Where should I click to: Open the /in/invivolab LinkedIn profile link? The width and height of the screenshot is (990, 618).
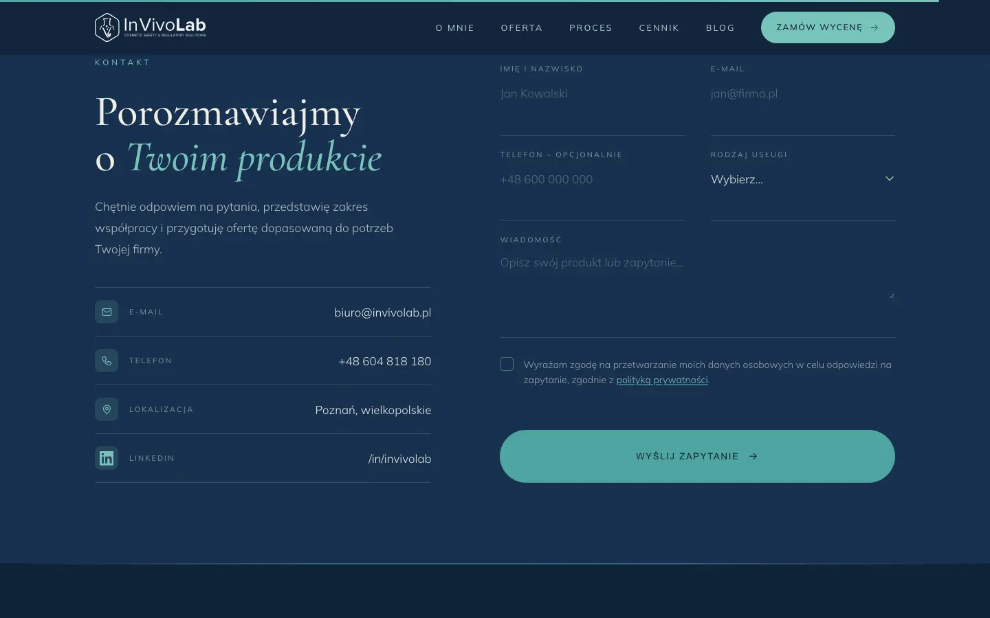(399, 459)
